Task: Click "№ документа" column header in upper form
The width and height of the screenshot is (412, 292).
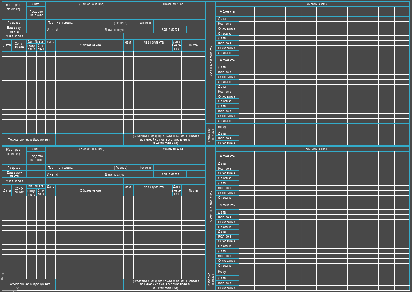Action: (x=154, y=42)
